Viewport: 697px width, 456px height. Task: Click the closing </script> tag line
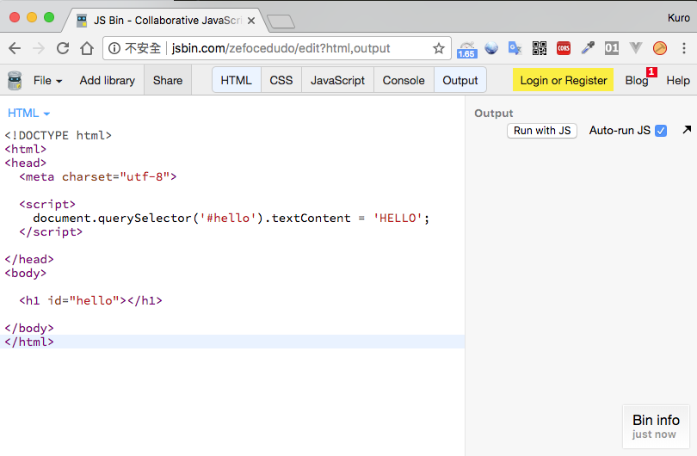51,231
